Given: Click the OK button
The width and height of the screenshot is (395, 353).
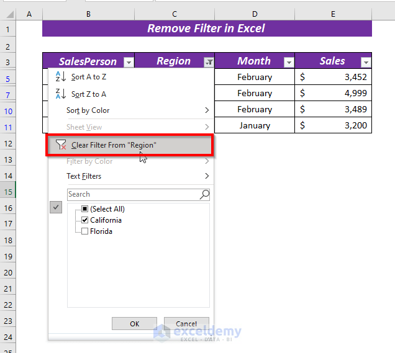Looking at the screenshot, I should (135, 324).
